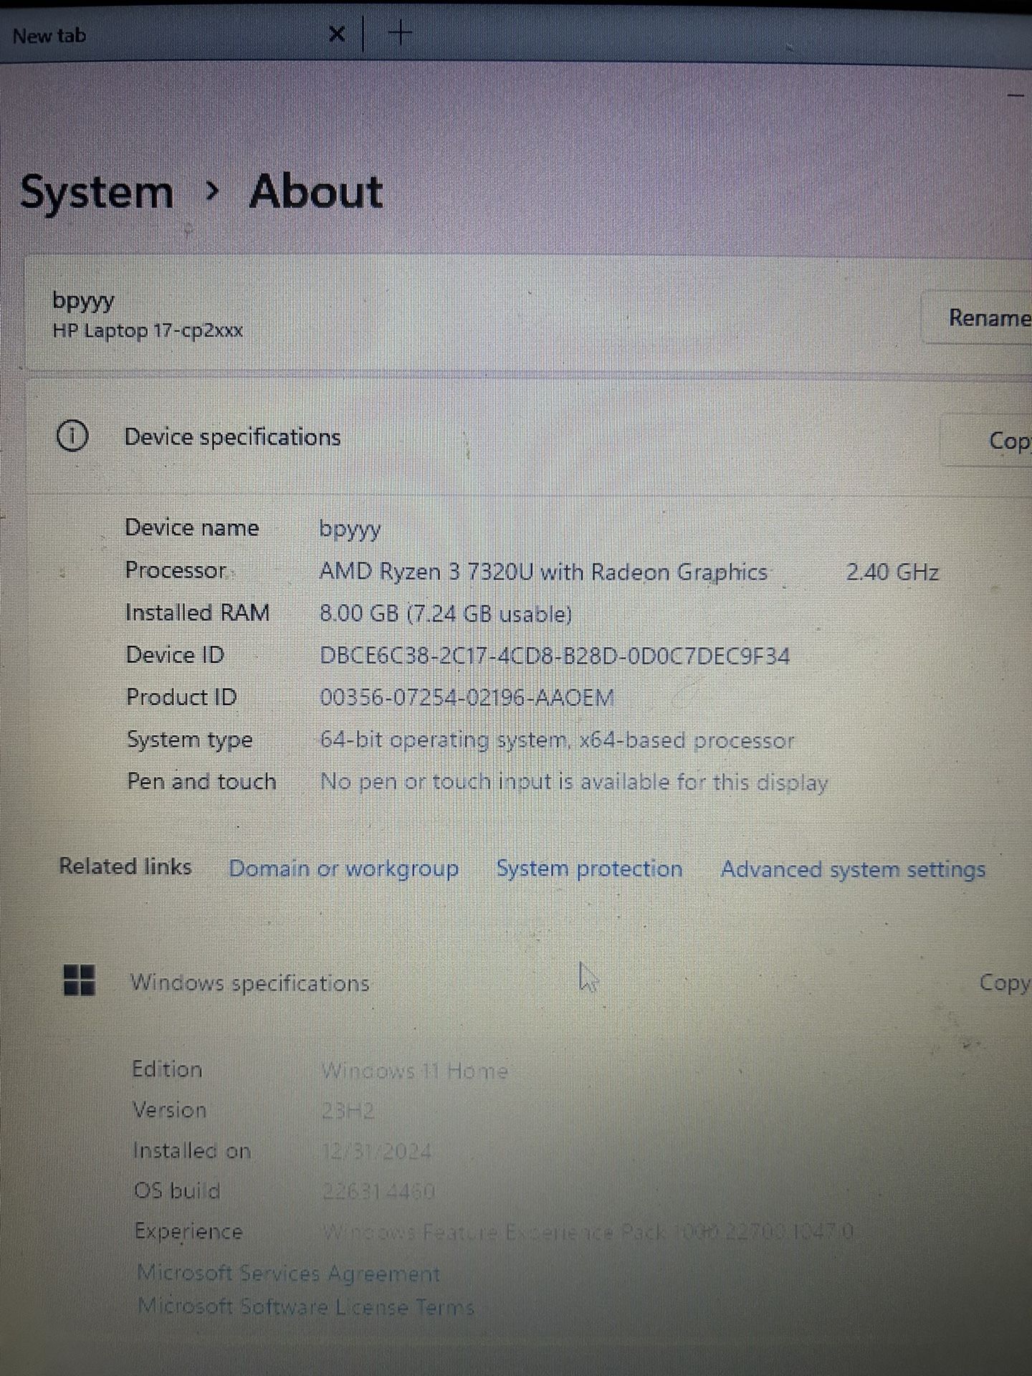The width and height of the screenshot is (1032, 1376).
Task: Collapse the Windows specifications section header
Action: (x=530, y=983)
